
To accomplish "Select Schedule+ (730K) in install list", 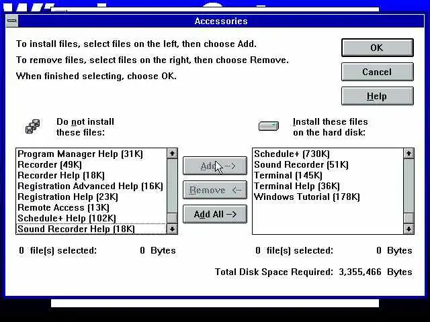I will click(328, 154).
